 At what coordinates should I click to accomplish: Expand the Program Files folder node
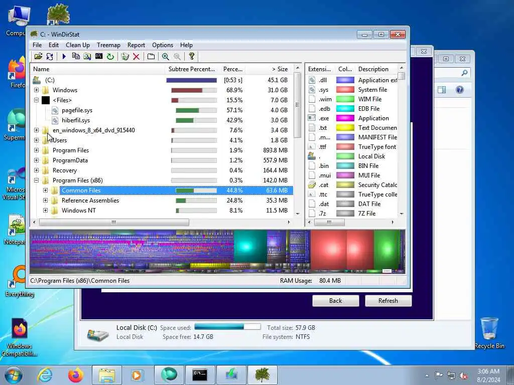(36, 150)
